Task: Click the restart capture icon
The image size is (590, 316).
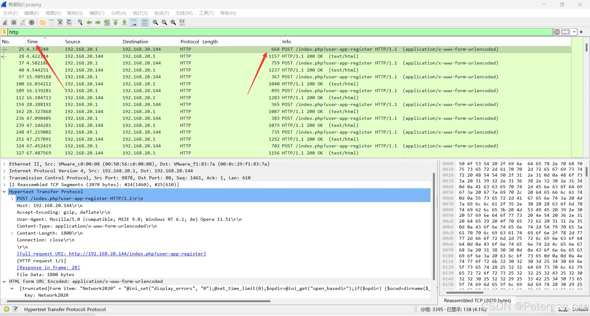Action: point(23,22)
